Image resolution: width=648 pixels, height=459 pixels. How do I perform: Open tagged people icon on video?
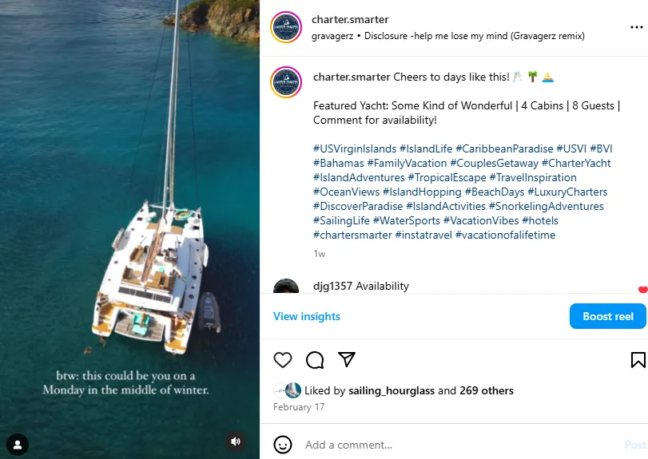(18, 444)
